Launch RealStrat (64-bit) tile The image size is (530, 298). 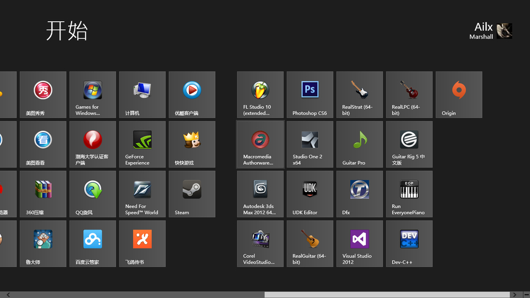[360, 95]
